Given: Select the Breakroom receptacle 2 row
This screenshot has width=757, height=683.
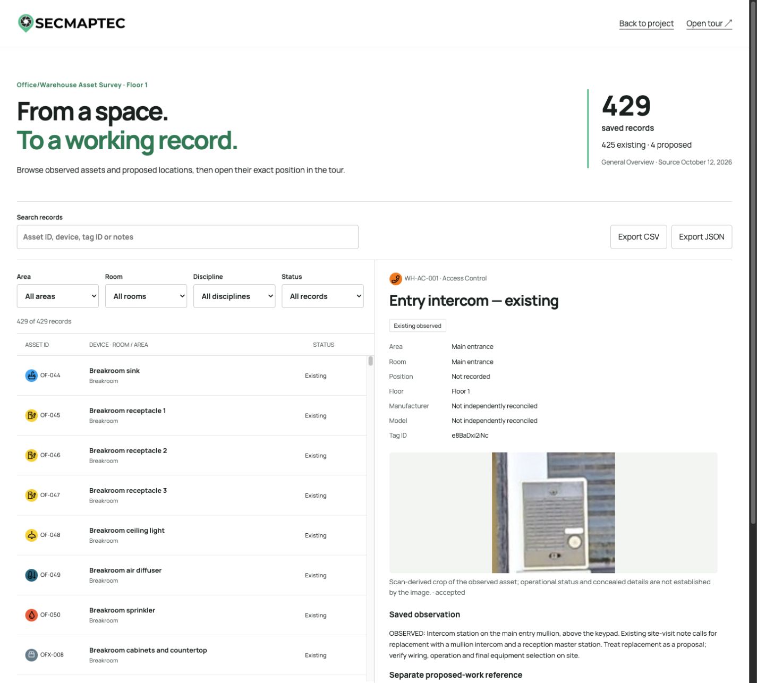Looking at the screenshot, I should (192, 455).
